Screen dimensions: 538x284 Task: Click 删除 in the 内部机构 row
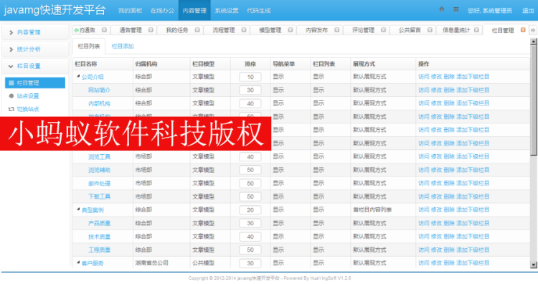[x=449, y=103]
